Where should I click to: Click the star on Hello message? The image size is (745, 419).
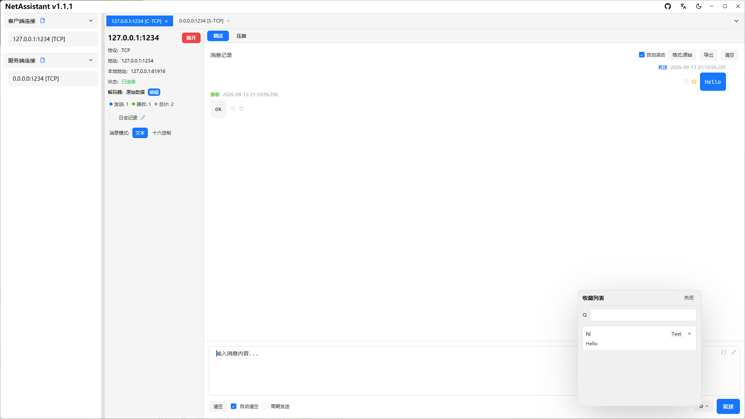[x=694, y=81]
